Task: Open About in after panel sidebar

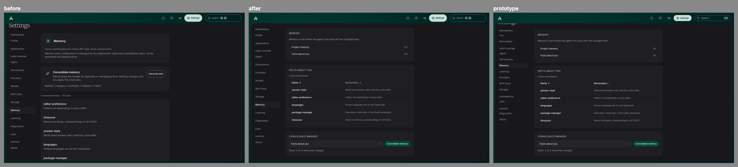Action: [267, 142]
